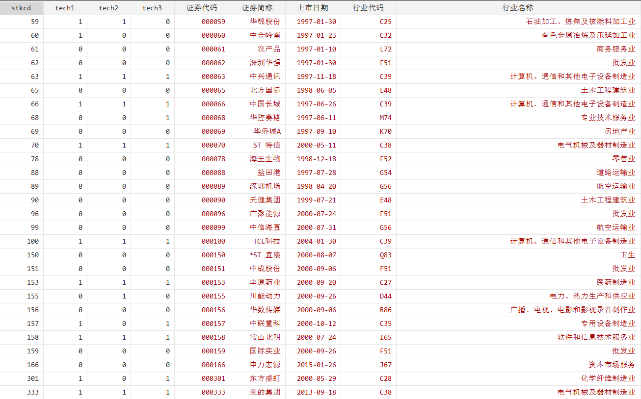Select the 行业代码 column header
Image resolution: width=641 pixels, height=399 pixels.
click(368, 8)
